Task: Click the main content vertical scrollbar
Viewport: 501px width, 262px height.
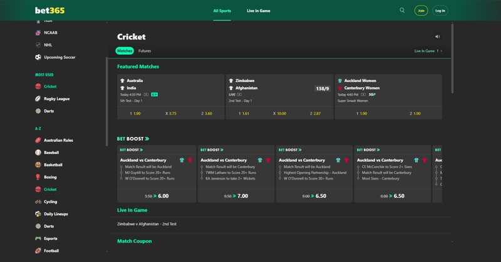Action: point(452,58)
